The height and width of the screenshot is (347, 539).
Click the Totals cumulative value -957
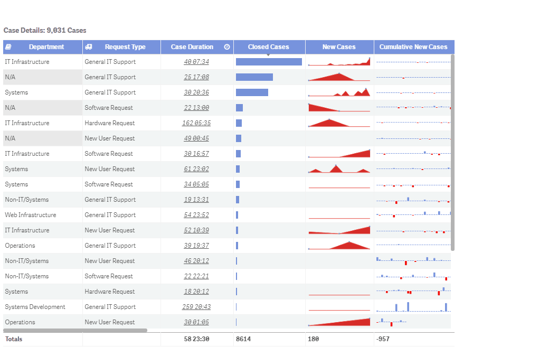[x=383, y=339]
